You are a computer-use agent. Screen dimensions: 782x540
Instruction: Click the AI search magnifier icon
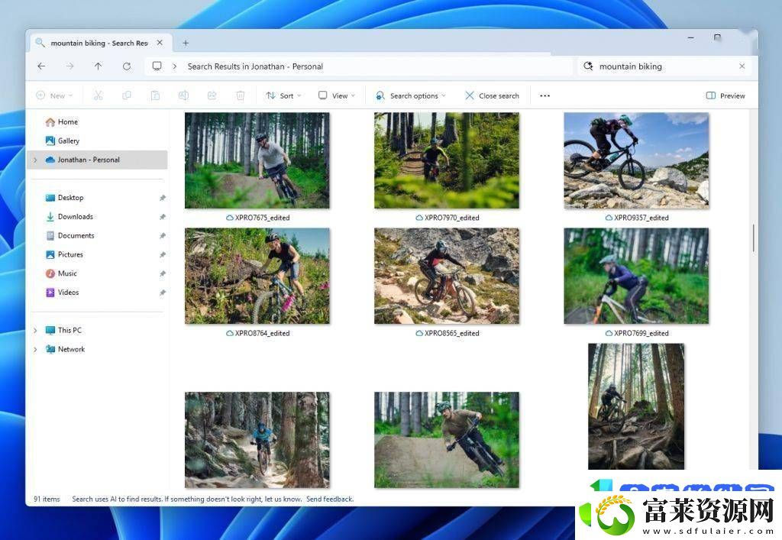click(x=589, y=66)
